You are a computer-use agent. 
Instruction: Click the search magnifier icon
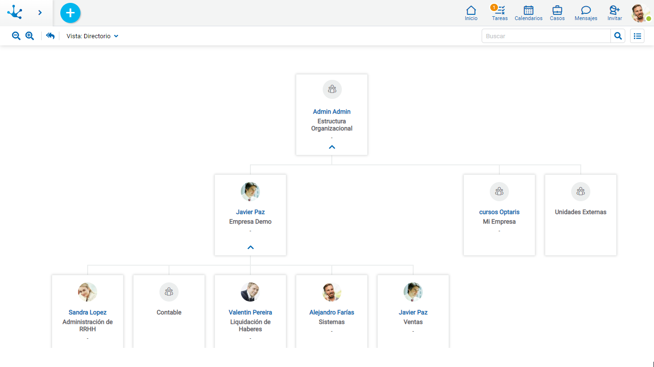click(618, 35)
